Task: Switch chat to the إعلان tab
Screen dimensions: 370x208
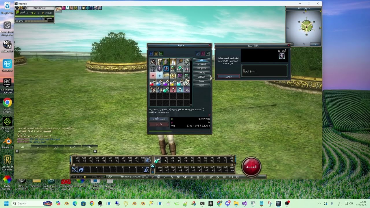Action: [89, 147]
